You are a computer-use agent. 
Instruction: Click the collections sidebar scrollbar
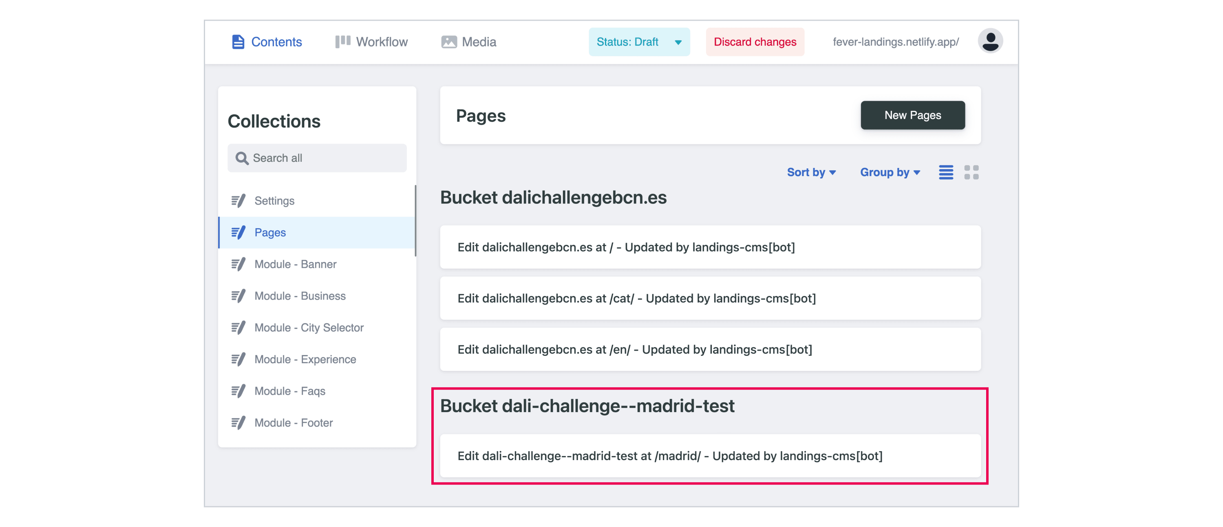(415, 221)
